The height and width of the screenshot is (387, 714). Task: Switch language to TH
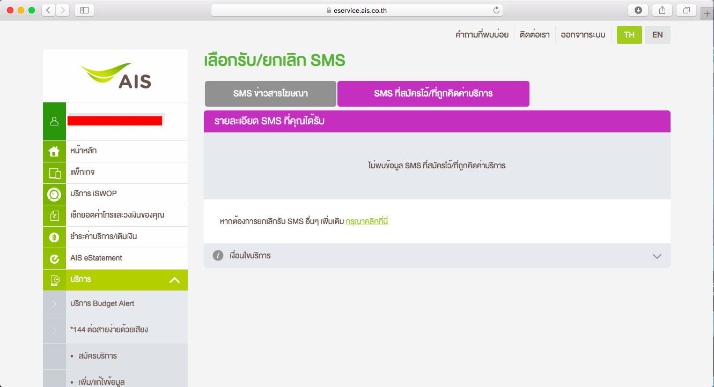[x=629, y=35]
